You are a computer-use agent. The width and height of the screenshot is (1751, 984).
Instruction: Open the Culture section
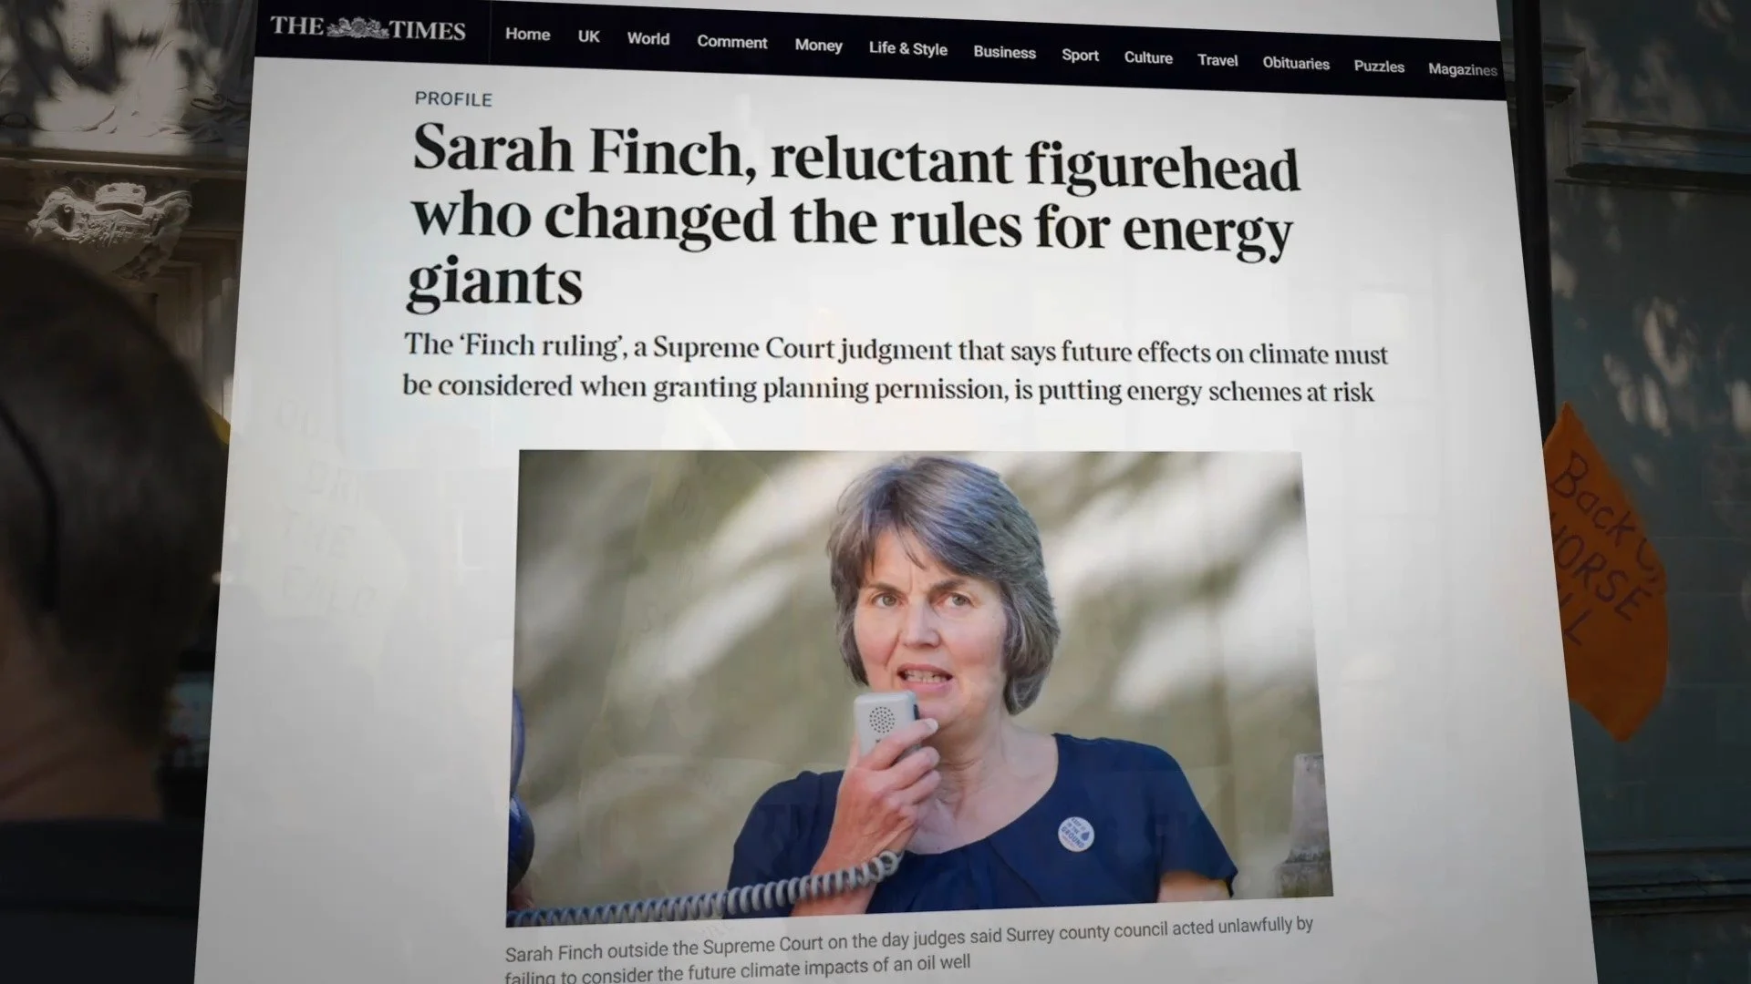point(1148,57)
